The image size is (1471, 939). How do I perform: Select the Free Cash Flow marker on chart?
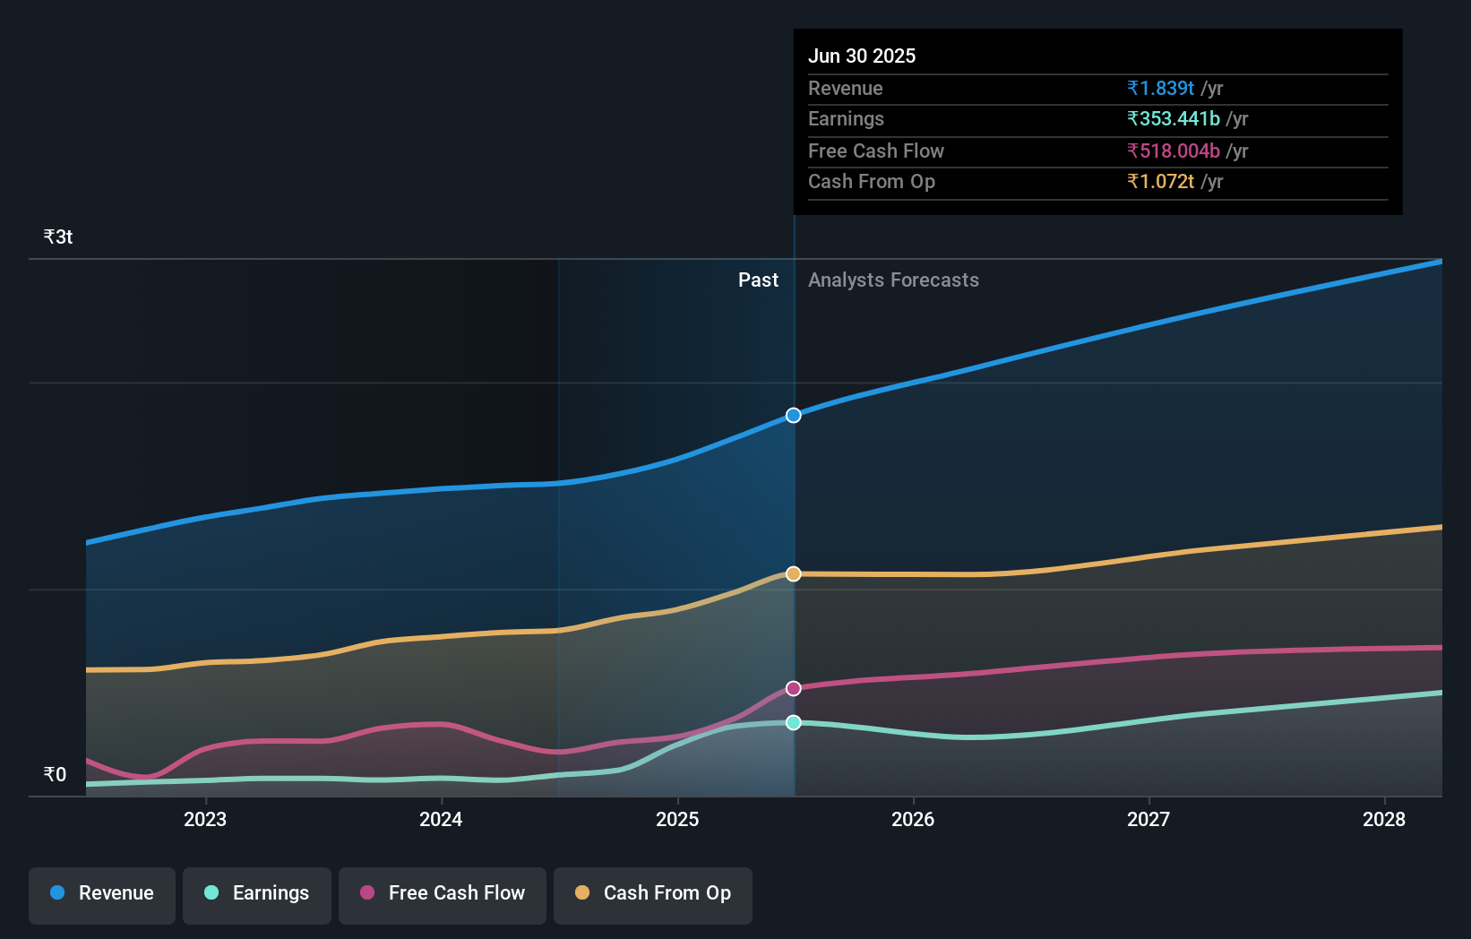tap(792, 688)
